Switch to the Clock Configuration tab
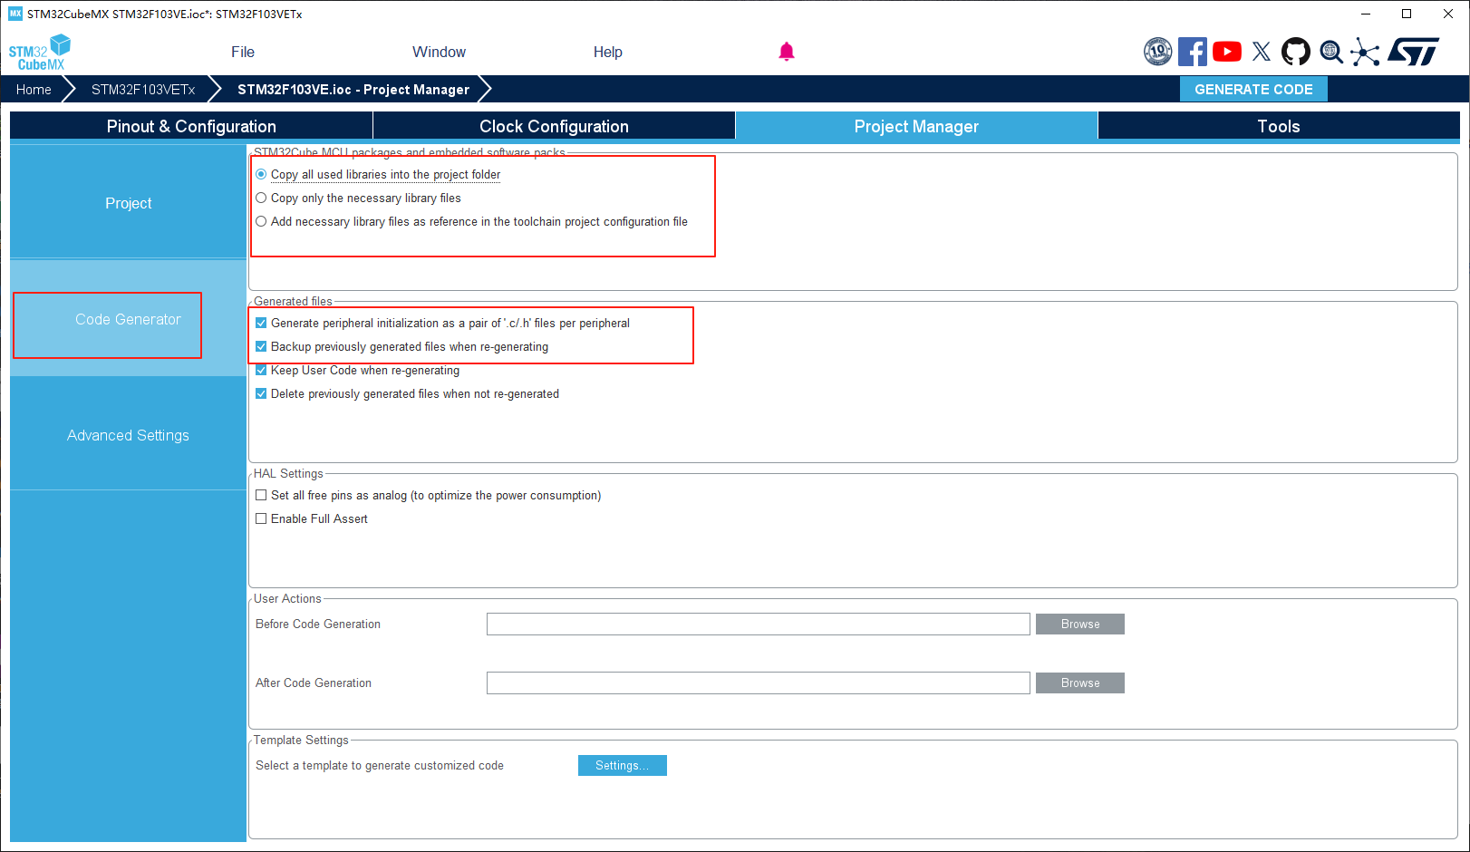 click(x=554, y=127)
